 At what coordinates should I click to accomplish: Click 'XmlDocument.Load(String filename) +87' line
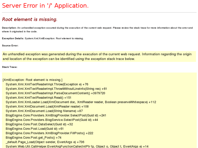(x=44, y=111)
